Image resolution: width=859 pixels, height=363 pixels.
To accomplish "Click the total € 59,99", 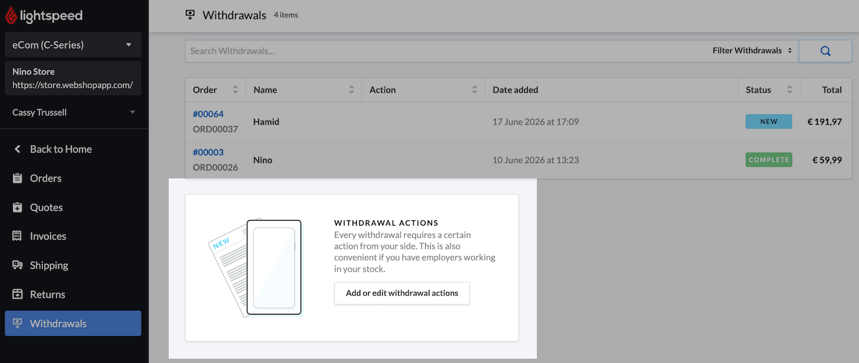I will click(x=827, y=160).
